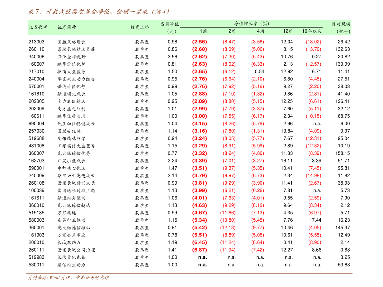The height and width of the screenshot is (287, 383).
Task: Select fund code 202009
Action: [x=36, y=108]
